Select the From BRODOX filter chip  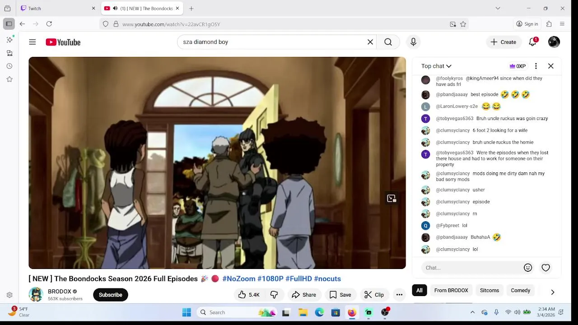click(451, 290)
